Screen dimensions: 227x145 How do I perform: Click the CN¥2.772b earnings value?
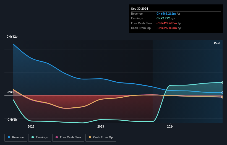(x=164, y=18)
